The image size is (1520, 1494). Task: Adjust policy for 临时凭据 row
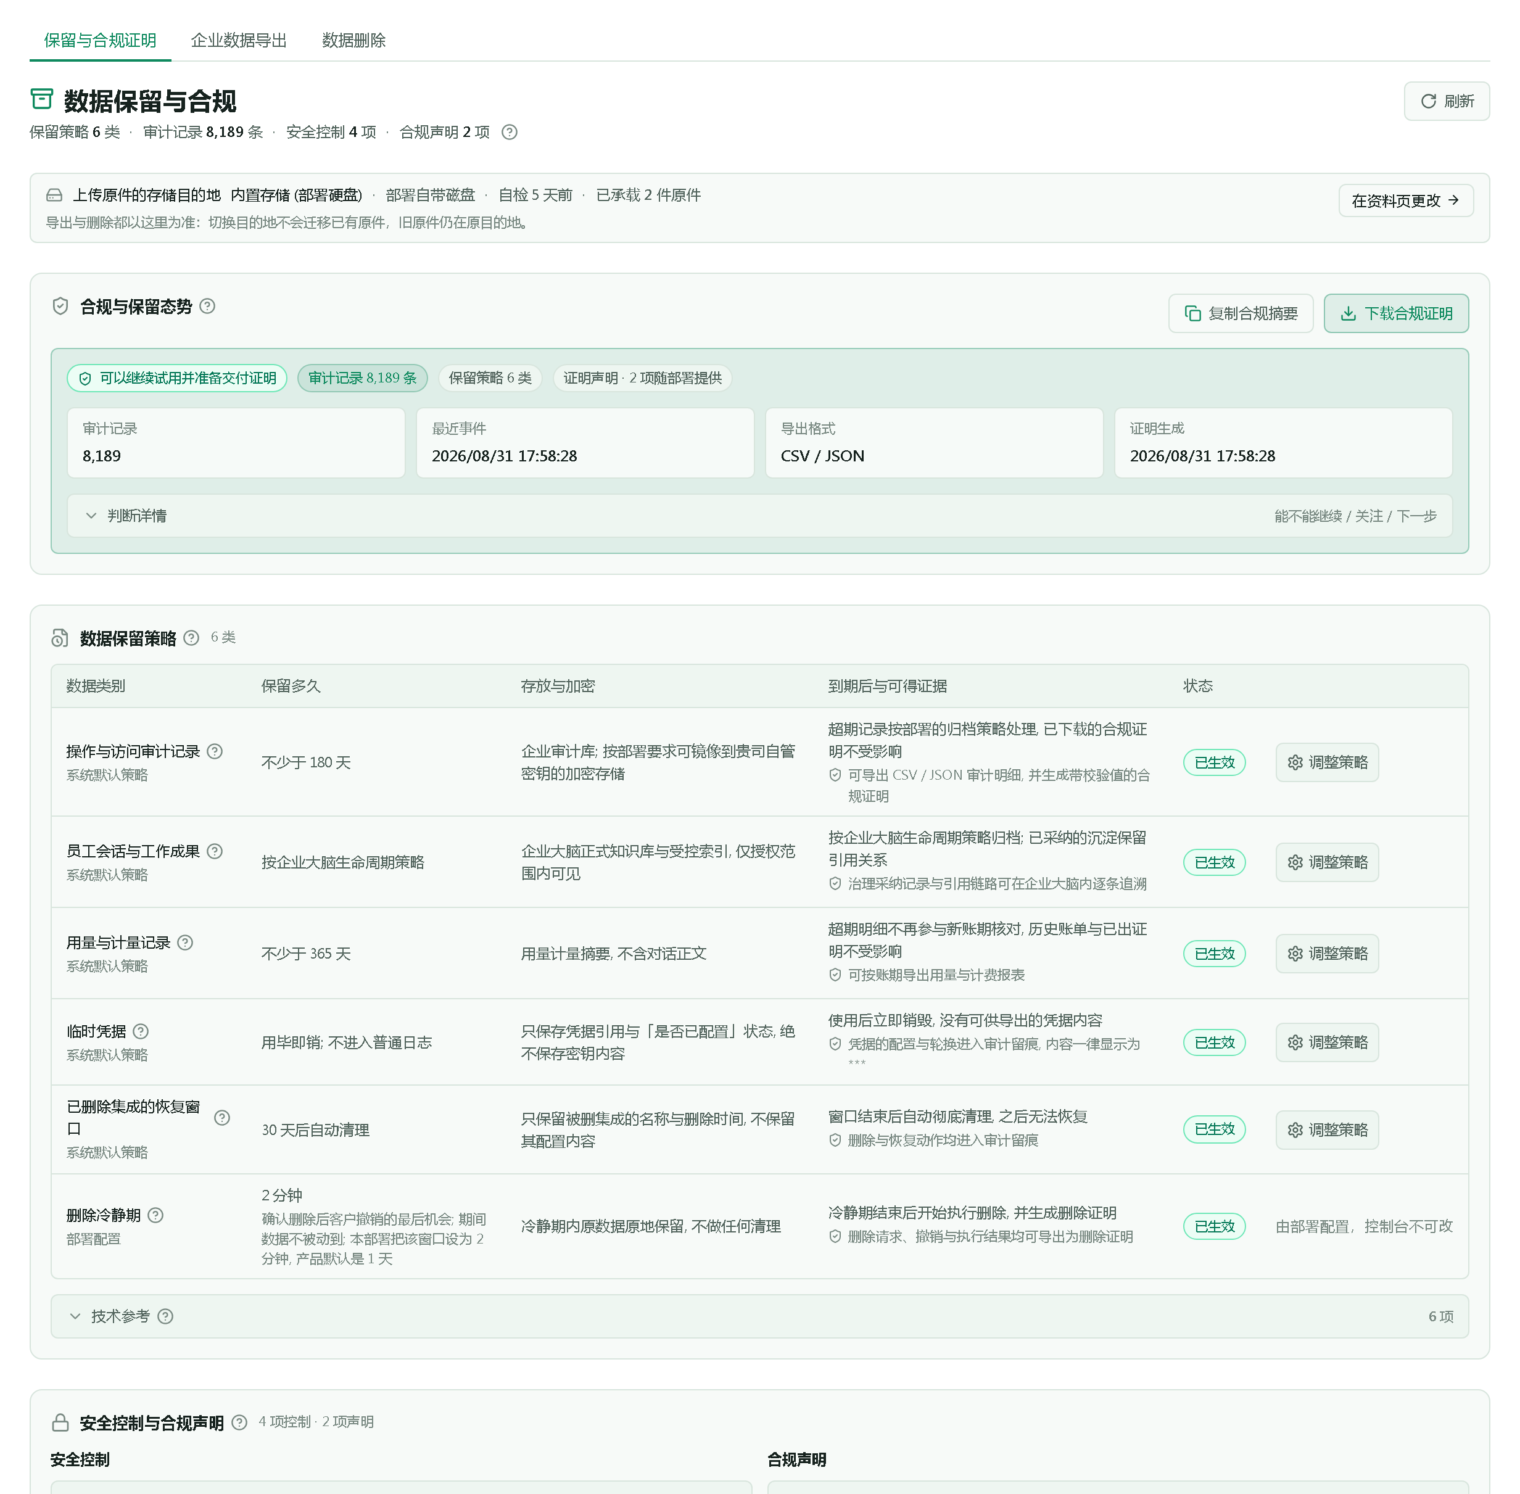pos(1327,1042)
